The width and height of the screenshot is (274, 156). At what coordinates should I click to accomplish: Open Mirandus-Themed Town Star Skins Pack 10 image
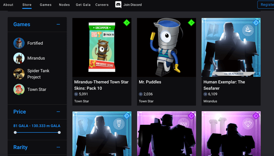(x=102, y=47)
